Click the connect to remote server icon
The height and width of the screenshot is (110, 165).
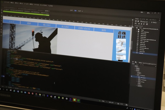(x=136, y=23)
